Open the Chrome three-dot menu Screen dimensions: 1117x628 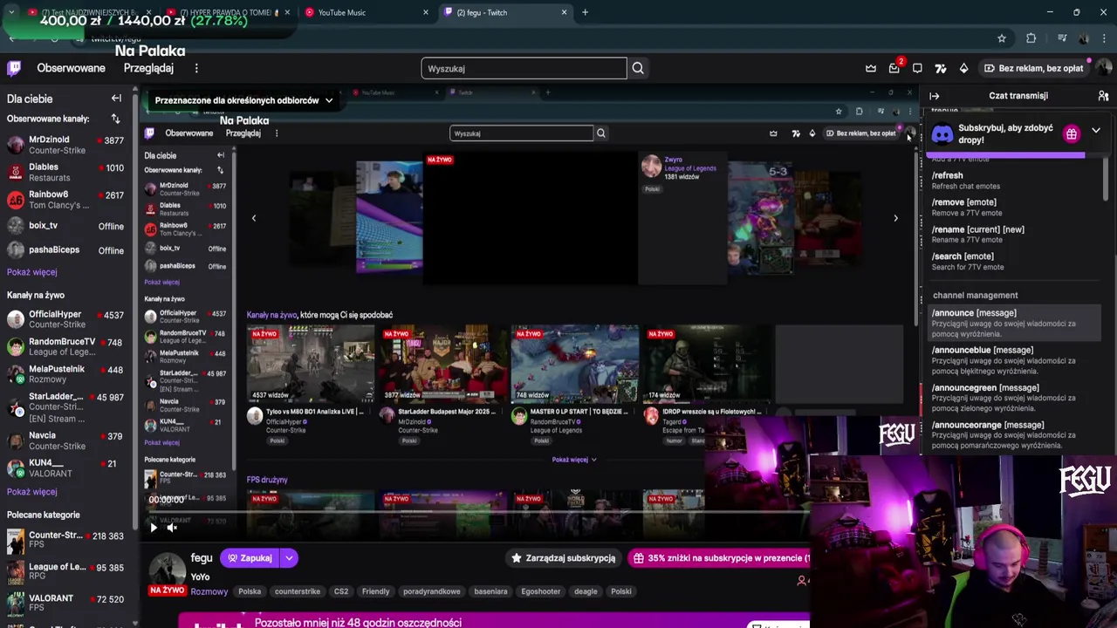coord(1106,38)
